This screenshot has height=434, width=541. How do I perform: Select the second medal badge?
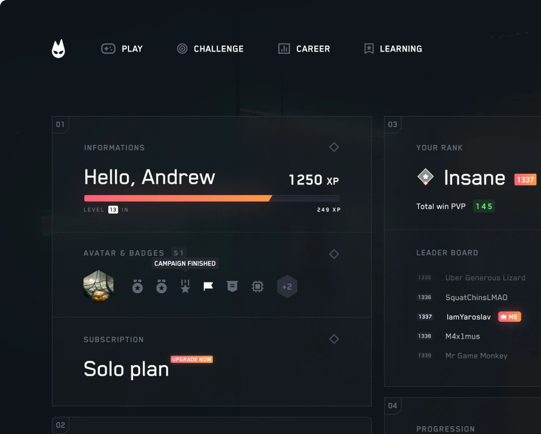(162, 287)
